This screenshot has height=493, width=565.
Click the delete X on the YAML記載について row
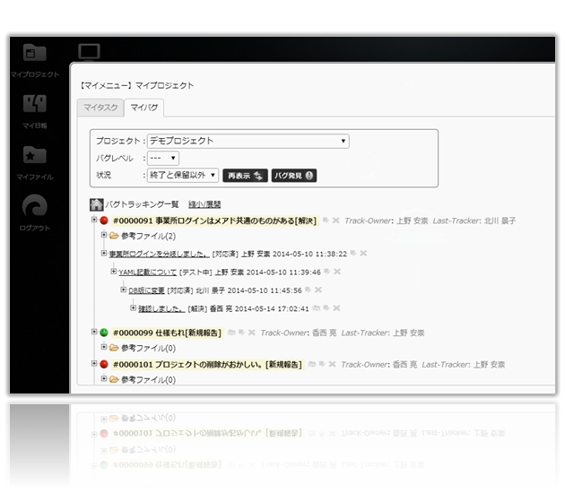click(x=337, y=272)
